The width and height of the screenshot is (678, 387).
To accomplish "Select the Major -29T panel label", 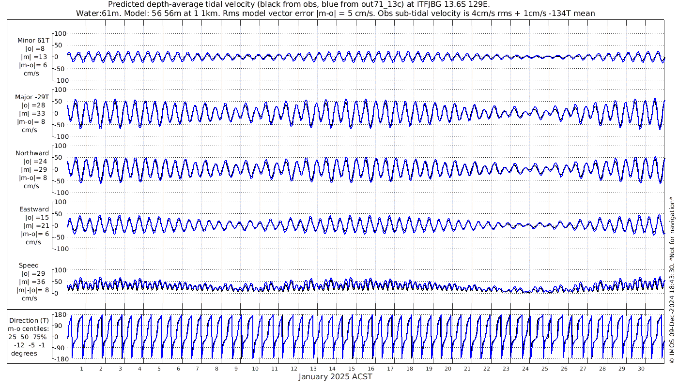I will [31, 97].
